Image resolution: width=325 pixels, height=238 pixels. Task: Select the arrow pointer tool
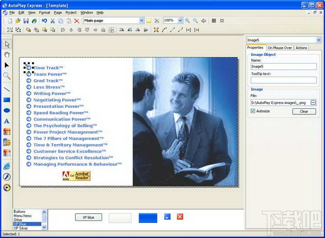coord(7,44)
